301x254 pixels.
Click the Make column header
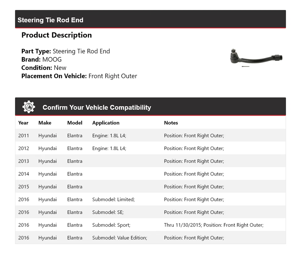[x=45, y=123]
